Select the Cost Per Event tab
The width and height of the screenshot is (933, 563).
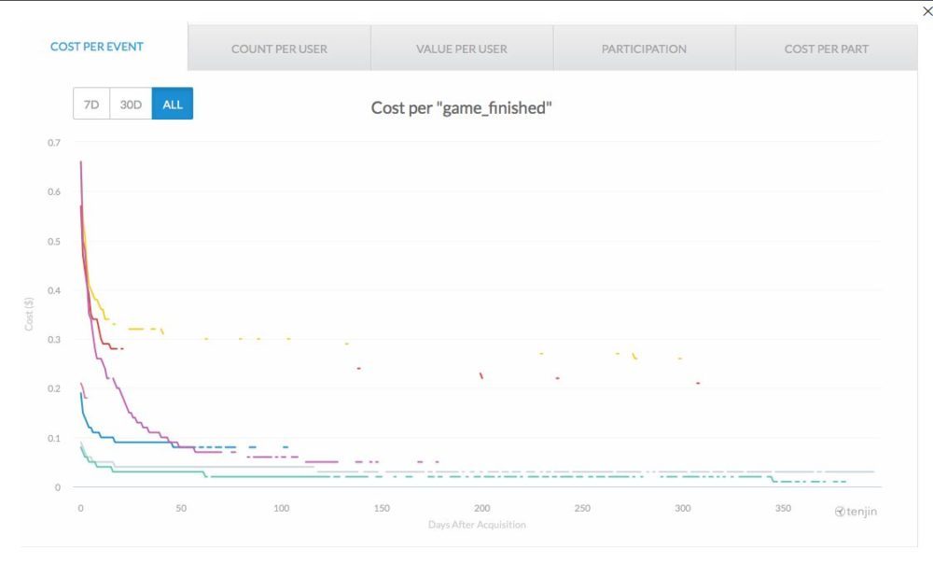pos(97,47)
